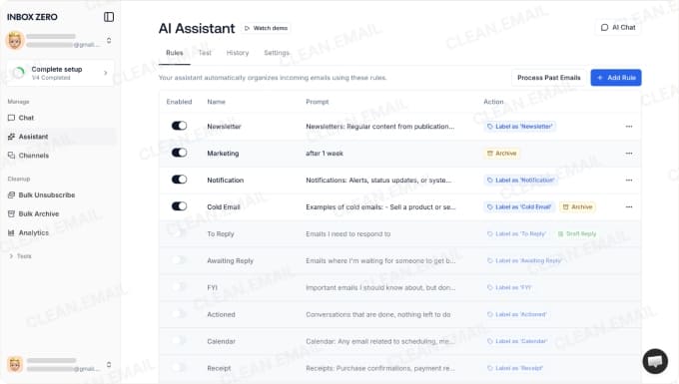Click the 'Label as Cold Email' tag
This screenshot has width=679, height=384.
point(519,207)
